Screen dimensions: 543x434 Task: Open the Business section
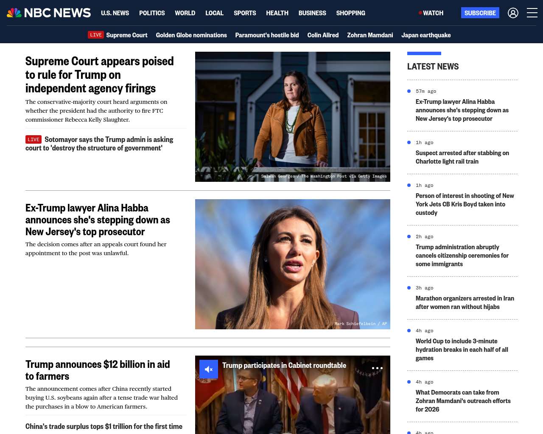click(x=312, y=13)
